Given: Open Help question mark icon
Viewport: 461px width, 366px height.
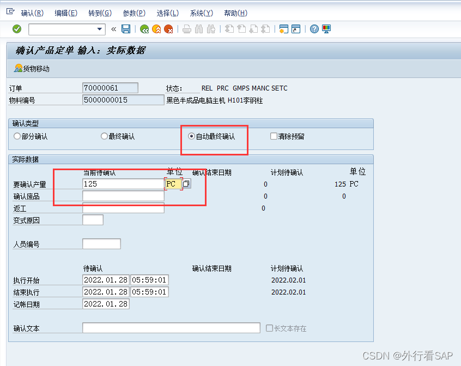Looking at the screenshot, I should coord(314,29).
